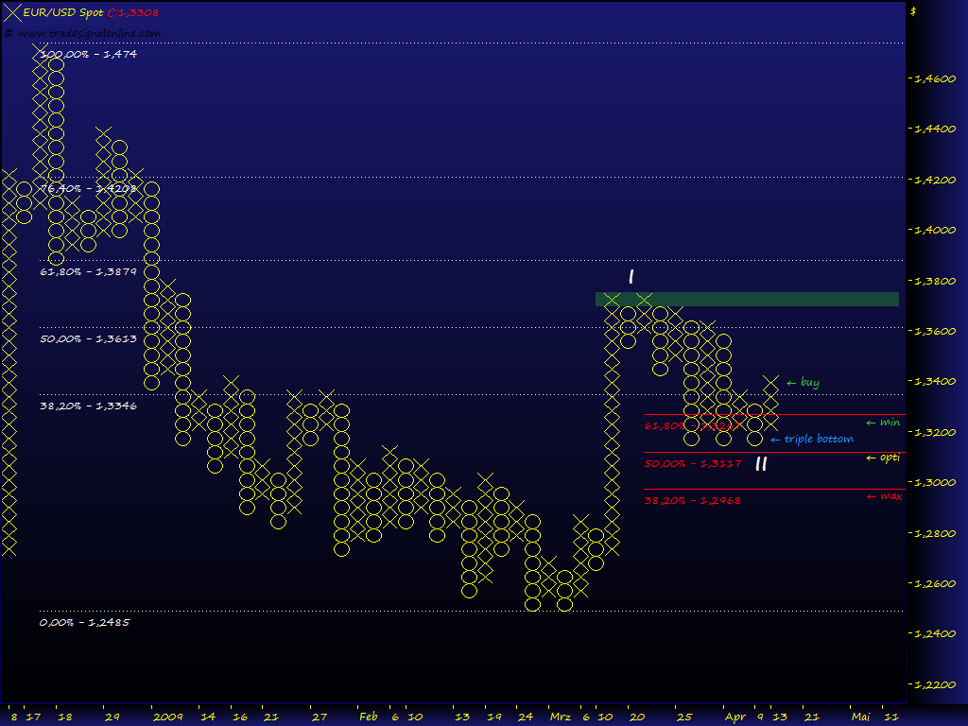Click the white 'I' marker above the green zone
The width and height of the screenshot is (968, 726).
[x=630, y=277]
